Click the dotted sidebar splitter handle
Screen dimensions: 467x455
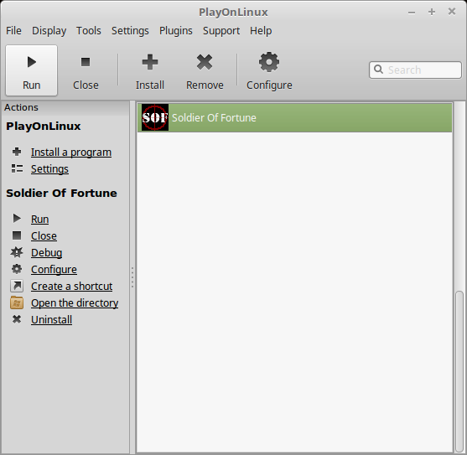point(132,277)
